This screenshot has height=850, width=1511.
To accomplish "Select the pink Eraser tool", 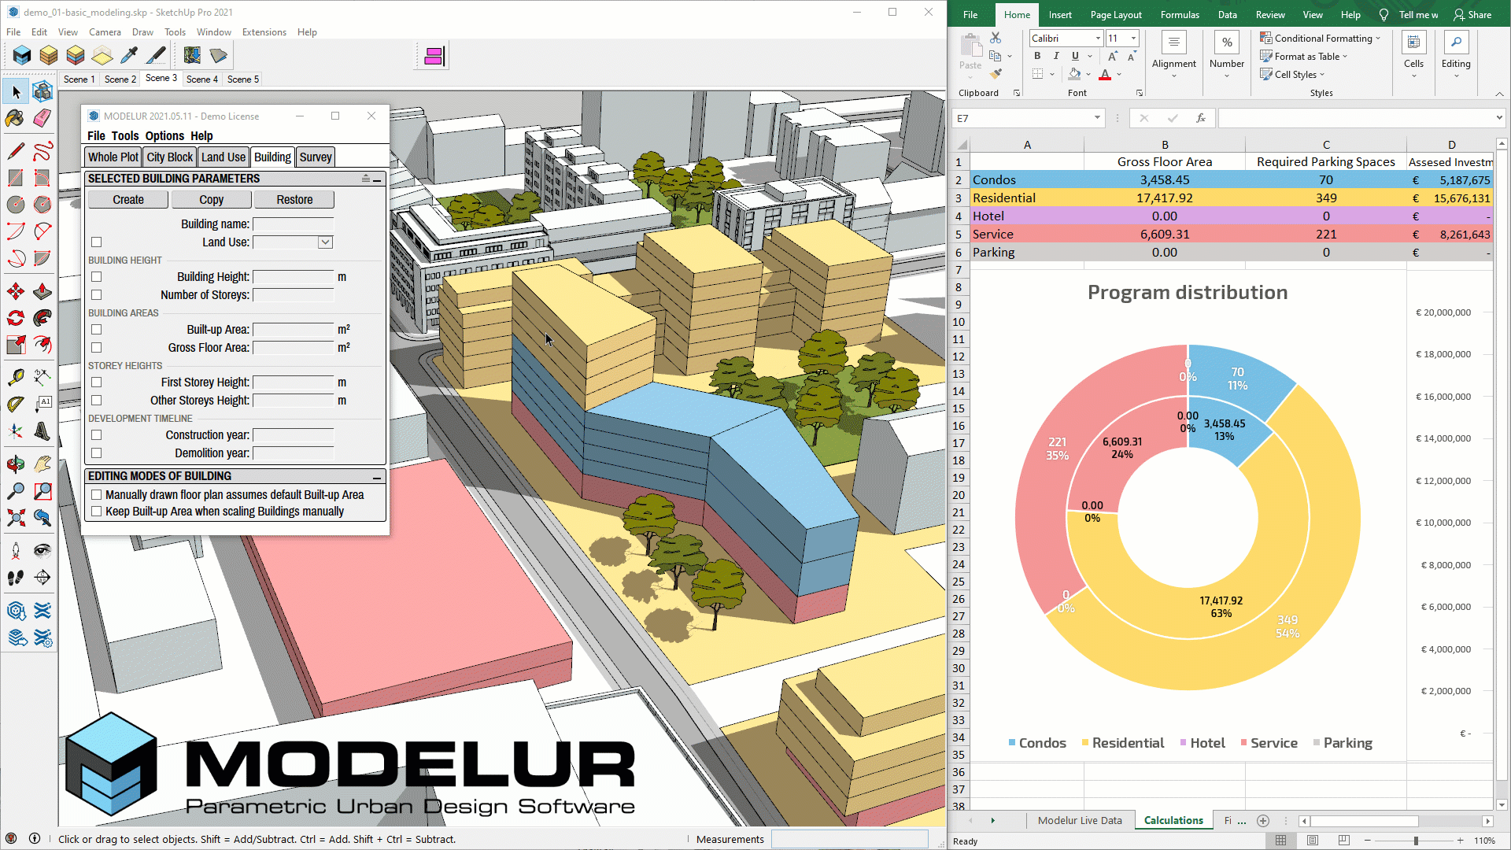I will coord(42,118).
